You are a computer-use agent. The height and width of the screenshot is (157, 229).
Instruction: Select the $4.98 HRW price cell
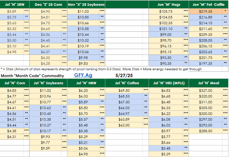(83, 154)
